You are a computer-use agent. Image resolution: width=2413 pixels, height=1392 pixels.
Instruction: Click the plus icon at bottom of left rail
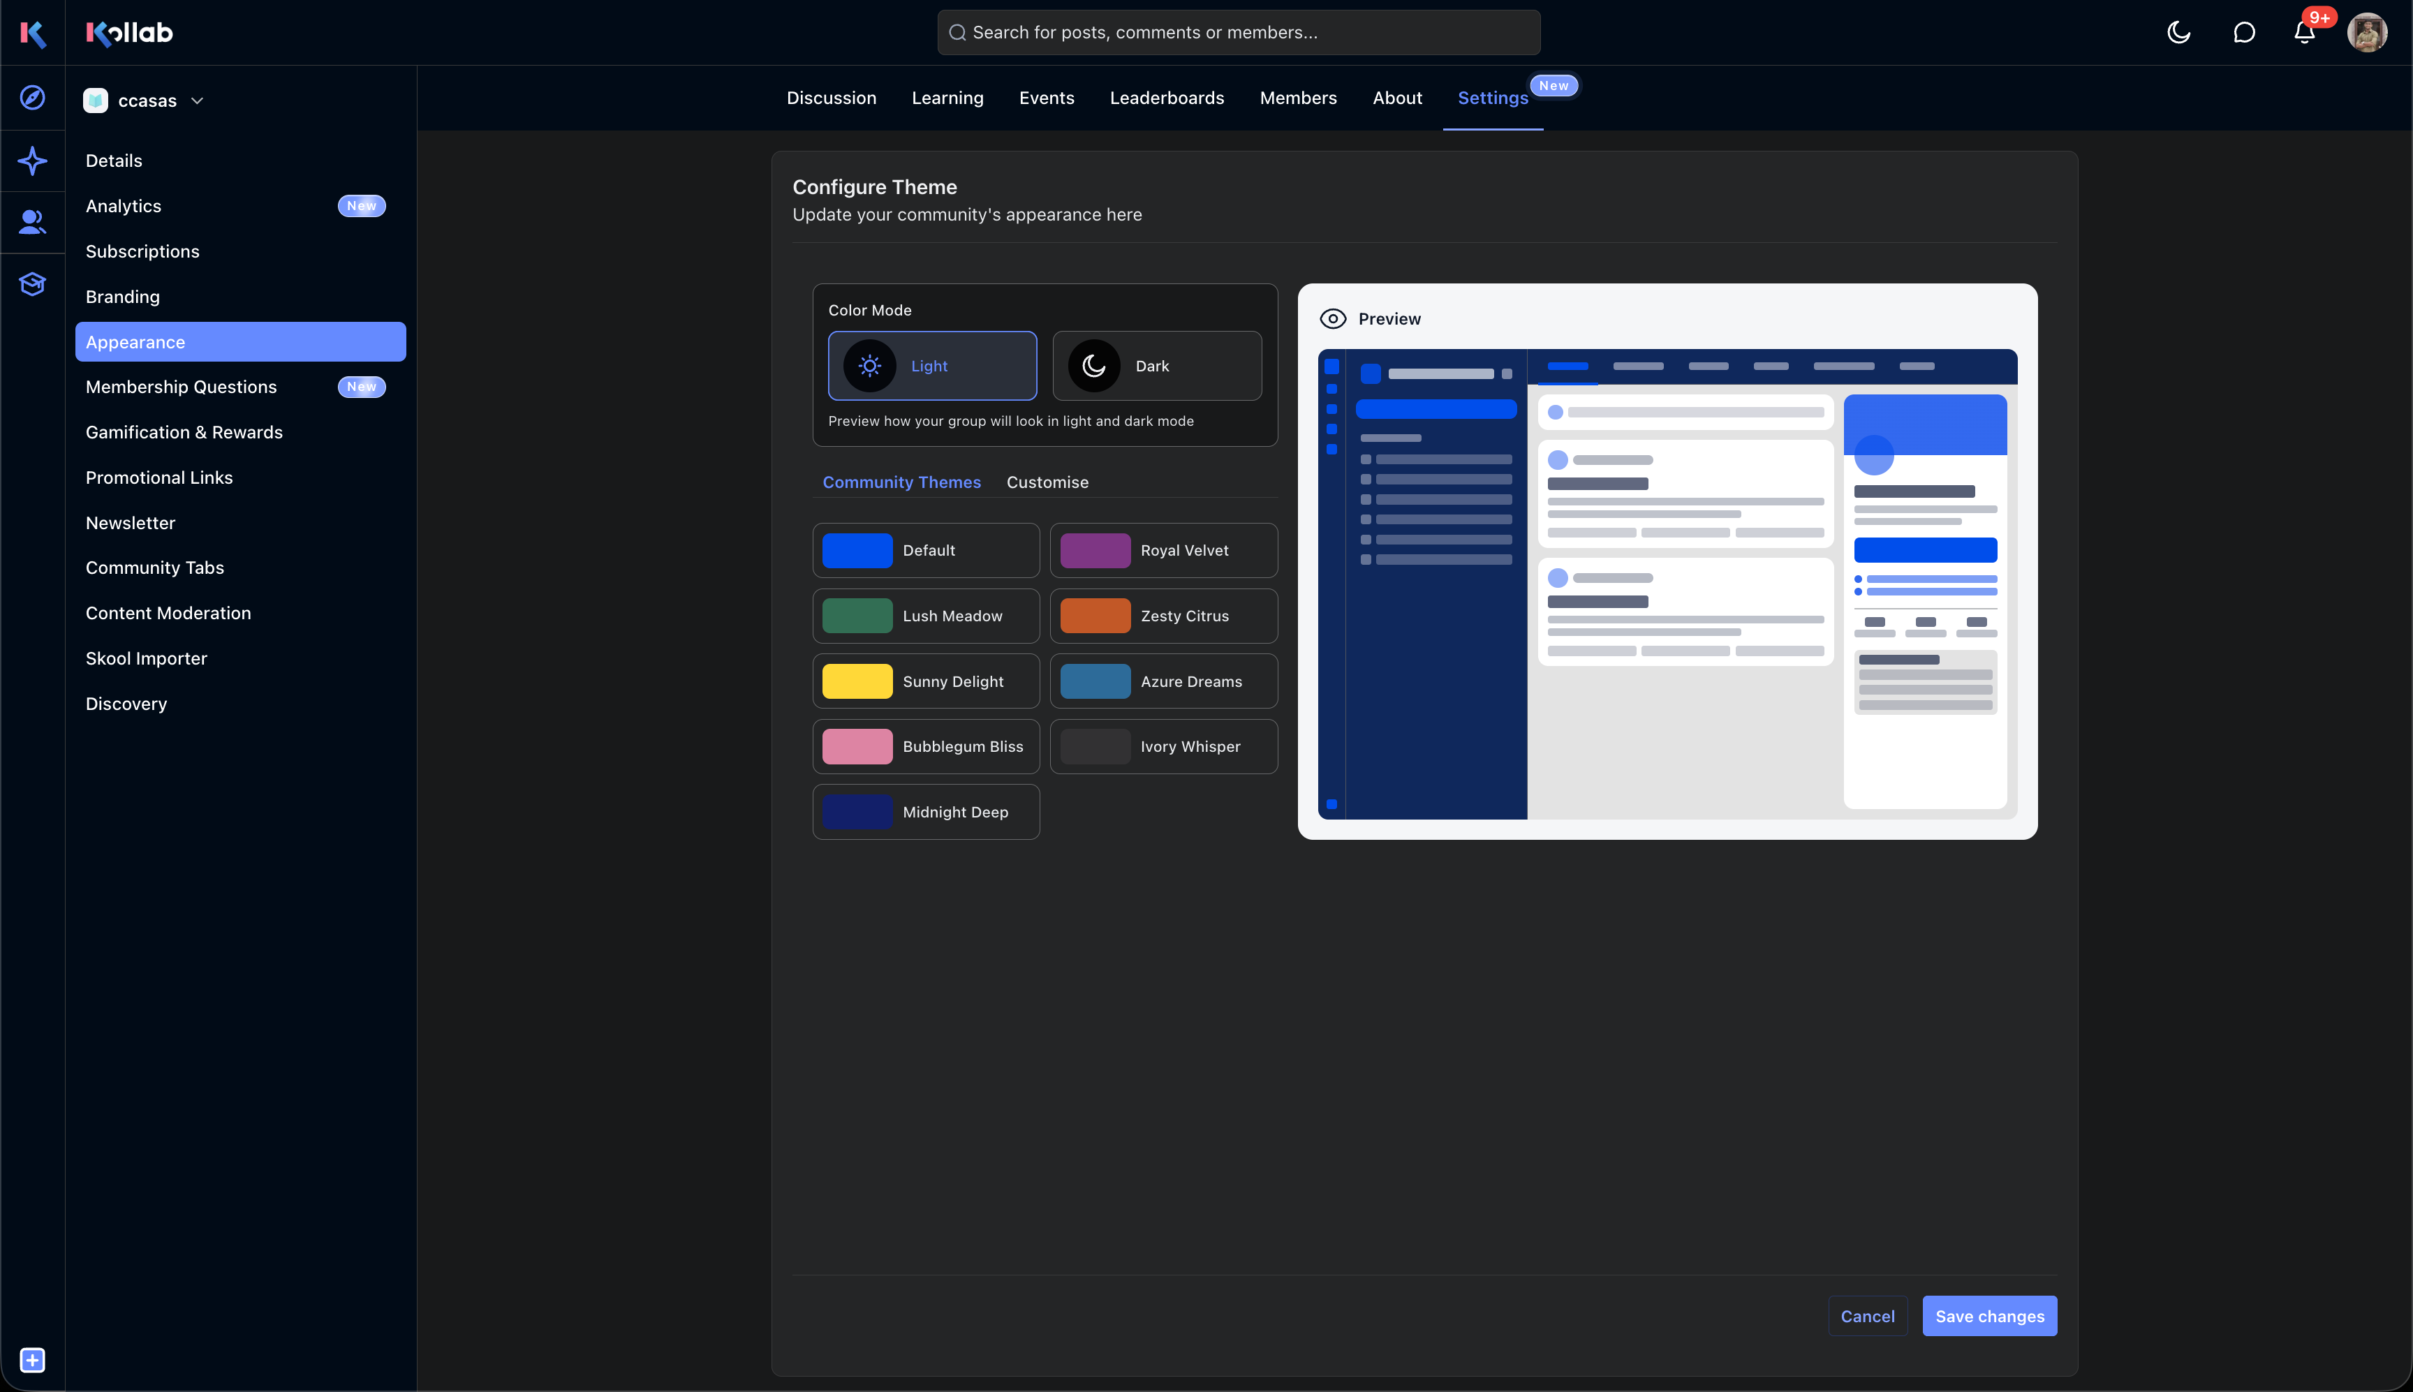(33, 1359)
